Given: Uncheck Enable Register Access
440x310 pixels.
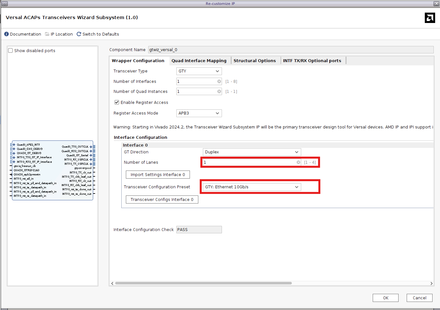Looking at the screenshot, I should [117, 103].
